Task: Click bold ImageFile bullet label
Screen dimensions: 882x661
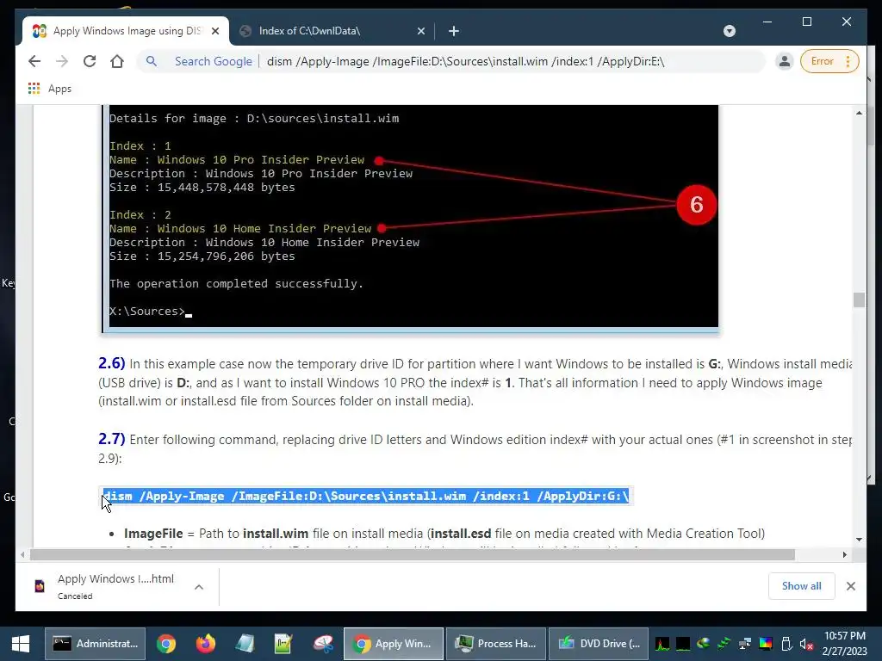Action: pyautogui.click(x=153, y=533)
